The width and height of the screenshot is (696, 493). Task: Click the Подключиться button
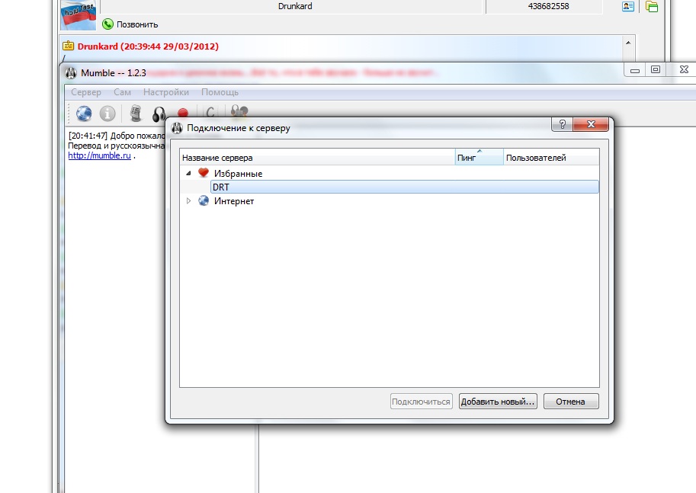422,401
